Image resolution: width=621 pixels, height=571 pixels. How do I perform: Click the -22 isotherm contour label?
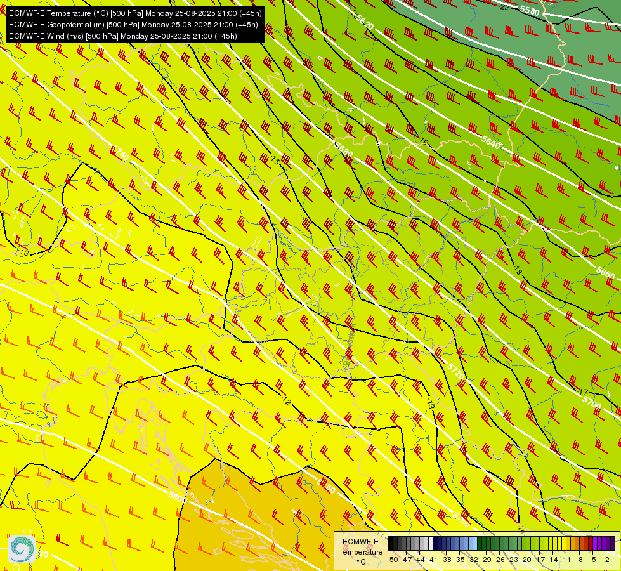point(504,7)
